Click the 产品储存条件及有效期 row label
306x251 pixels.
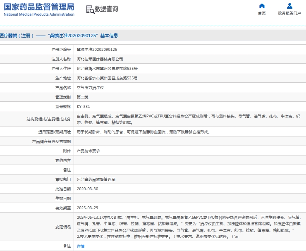[x=51, y=141]
